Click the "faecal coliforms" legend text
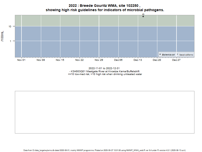 tap(186, 55)
